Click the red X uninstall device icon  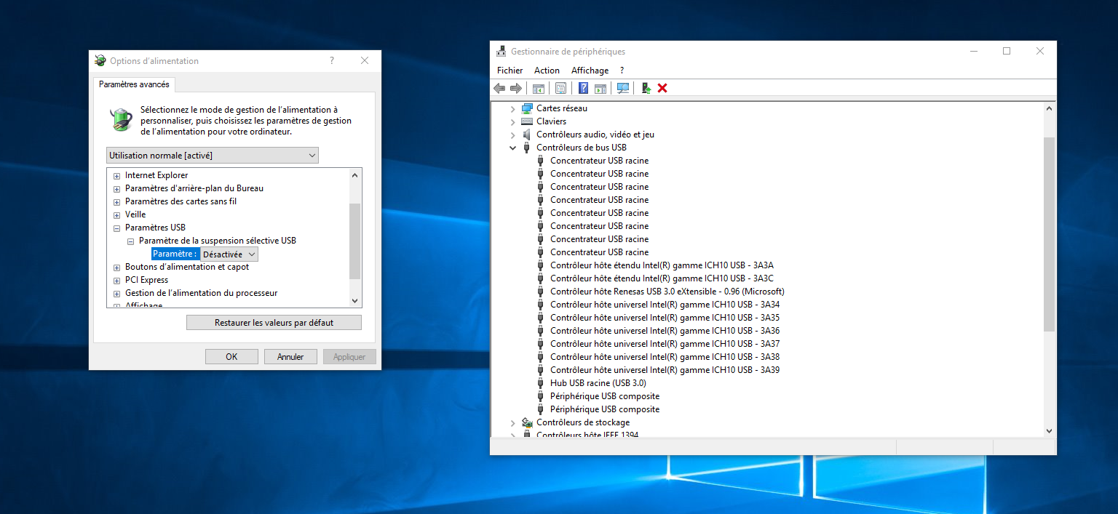tap(662, 88)
